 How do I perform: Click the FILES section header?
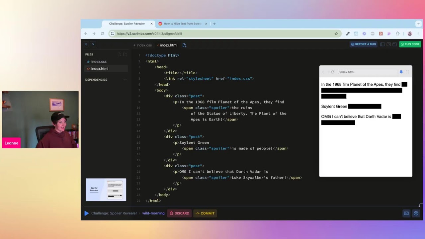pyautogui.click(x=89, y=54)
